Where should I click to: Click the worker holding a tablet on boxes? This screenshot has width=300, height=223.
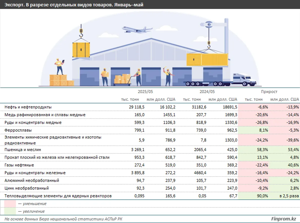[59, 66]
